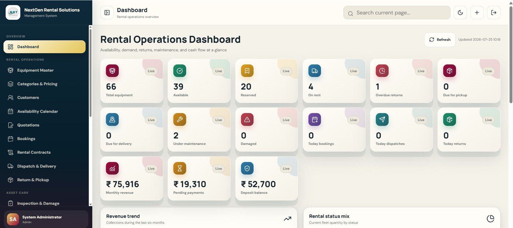The width and height of the screenshot is (513, 228).
Task: Click the main page vertical scrollbar
Action: pyautogui.click(x=511, y=54)
